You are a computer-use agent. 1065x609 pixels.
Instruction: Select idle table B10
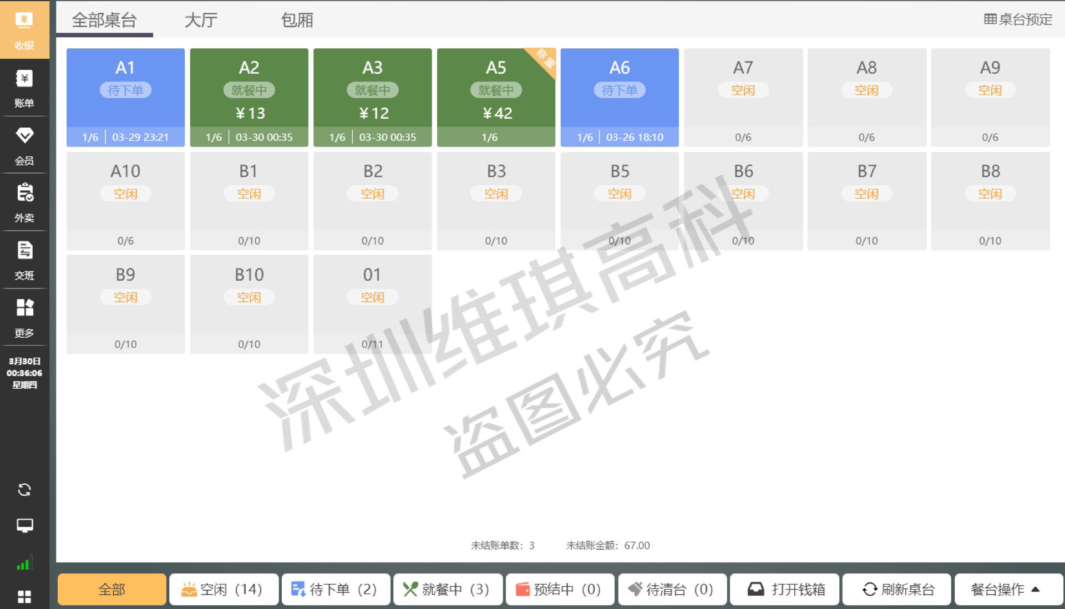pyautogui.click(x=249, y=304)
